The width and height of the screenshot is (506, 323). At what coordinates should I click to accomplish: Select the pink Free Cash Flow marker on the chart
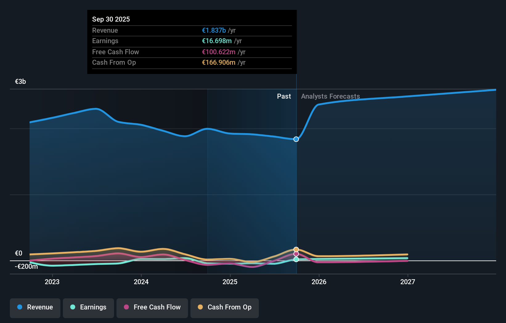pos(296,254)
